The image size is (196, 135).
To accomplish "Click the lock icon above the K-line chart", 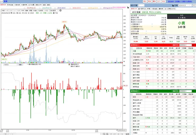I will [x=128, y=7].
